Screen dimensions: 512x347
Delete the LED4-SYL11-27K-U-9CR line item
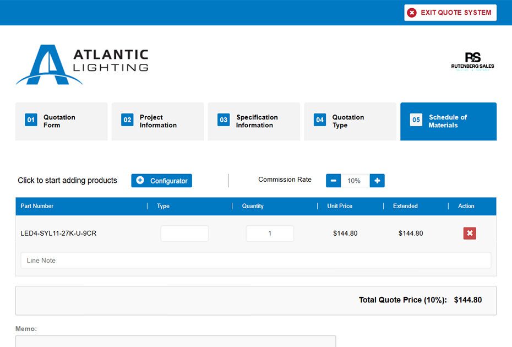pos(470,234)
